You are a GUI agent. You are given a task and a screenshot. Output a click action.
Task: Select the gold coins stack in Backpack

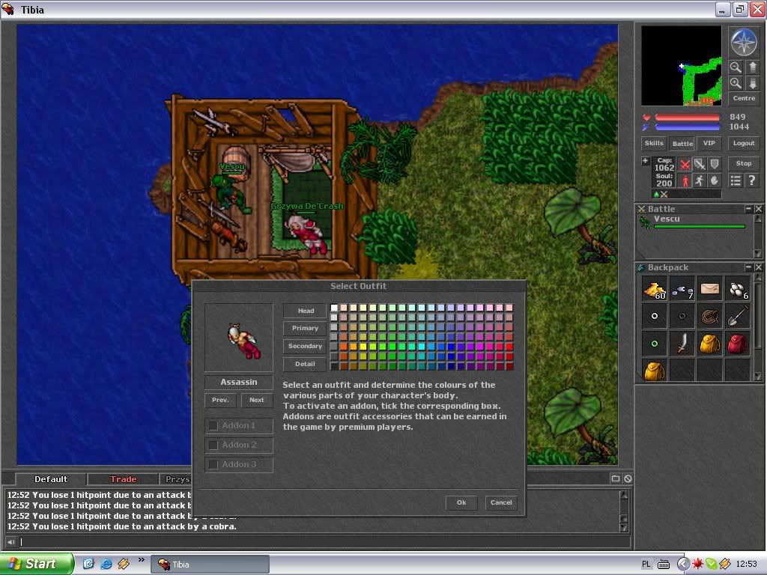pyautogui.click(x=655, y=290)
